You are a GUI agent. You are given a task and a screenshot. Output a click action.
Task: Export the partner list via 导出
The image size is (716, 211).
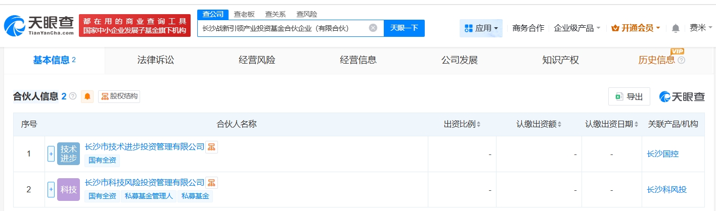pyautogui.click(x=629, y=97)
